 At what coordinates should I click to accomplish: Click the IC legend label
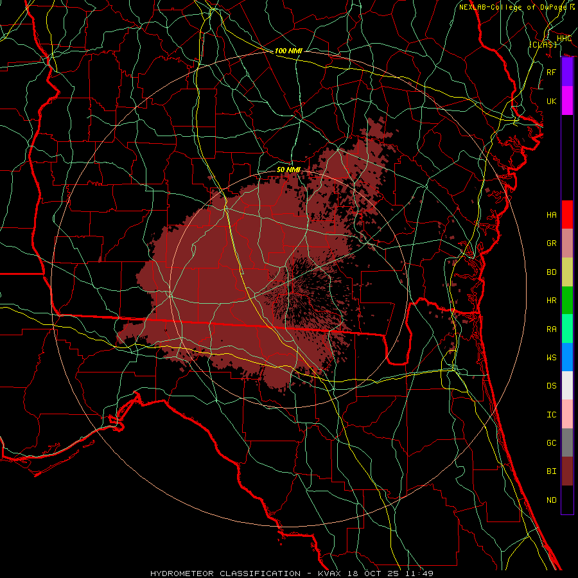point(552,415)
